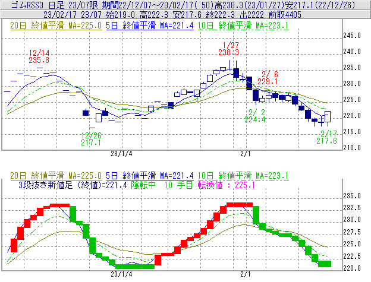The height and width of the screenshot is (282, 371).
Task: Click lower chart x-axis date '23/1/4'
Action: [x=121, y=274]
